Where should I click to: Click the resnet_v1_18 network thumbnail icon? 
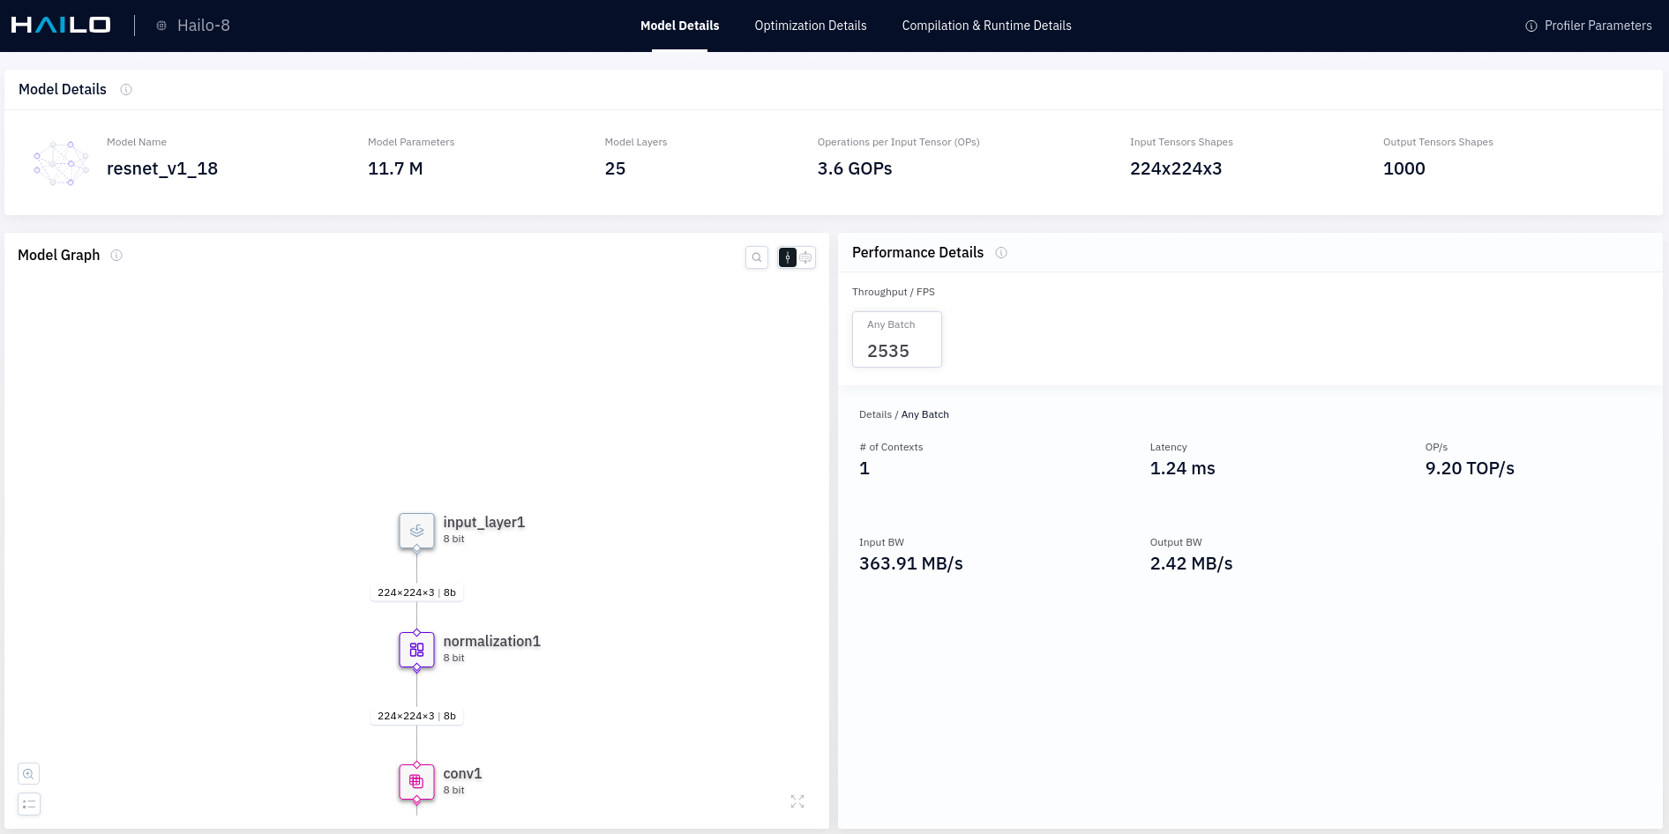click(x=61, y=163)
